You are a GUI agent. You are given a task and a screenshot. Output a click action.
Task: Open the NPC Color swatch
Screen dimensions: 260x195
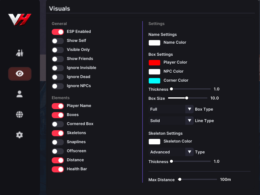(x=154, y=72)
